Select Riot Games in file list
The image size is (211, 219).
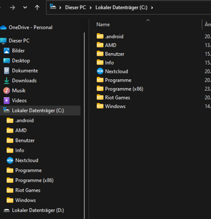117,98
